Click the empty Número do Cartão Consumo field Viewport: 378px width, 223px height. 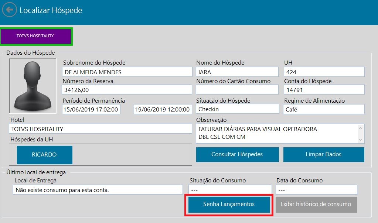pos(237,90)
